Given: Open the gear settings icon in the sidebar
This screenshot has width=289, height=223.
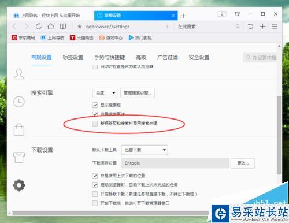Looking at the screenshot, I should [x=19, y=185].
